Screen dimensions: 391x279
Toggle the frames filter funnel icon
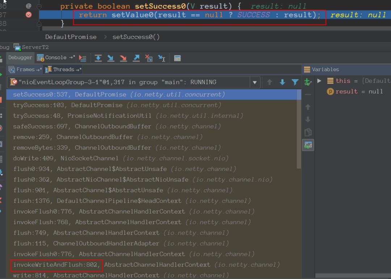pos(295,82)
